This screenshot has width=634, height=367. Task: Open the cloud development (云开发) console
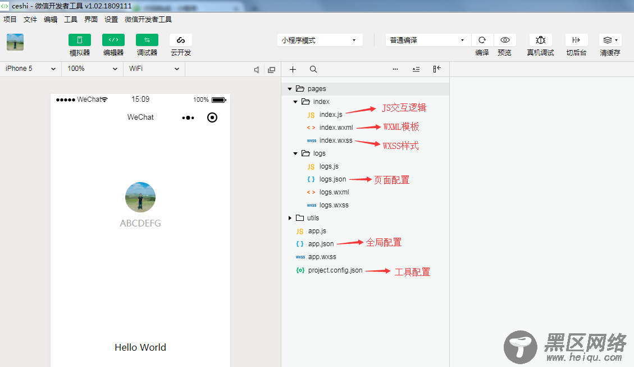click(x=181, y=40)
